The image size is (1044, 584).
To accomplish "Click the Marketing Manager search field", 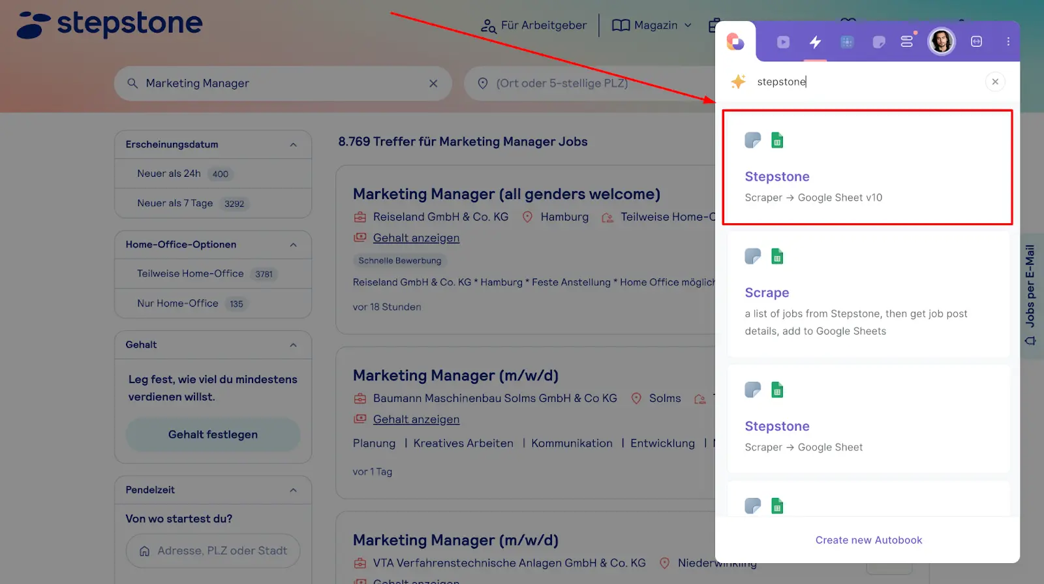I will (x=283, y=84).
